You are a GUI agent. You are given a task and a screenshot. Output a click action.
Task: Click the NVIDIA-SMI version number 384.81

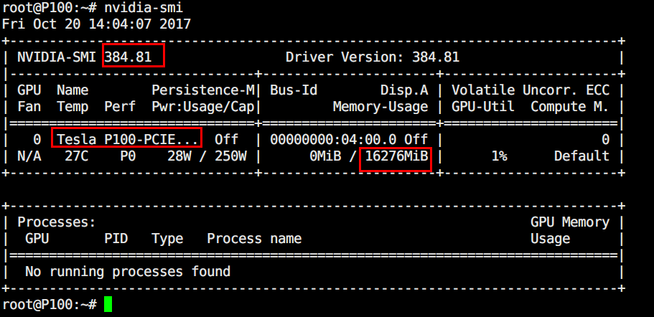tap(128, 57)
